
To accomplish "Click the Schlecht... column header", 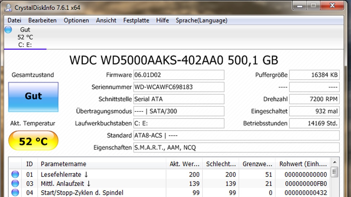I will coord(221,164).
